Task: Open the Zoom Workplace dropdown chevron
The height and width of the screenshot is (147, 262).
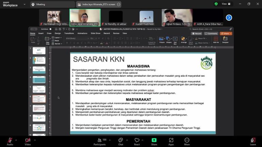Action: pyautogui.click(x=25, y=4)
